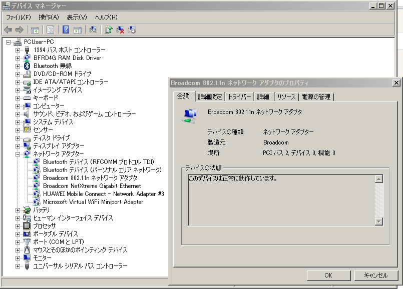Switch to the 電源の管理 tab
Image resolution: width=403 pixels, height=289 pixels.
point(316,97)
